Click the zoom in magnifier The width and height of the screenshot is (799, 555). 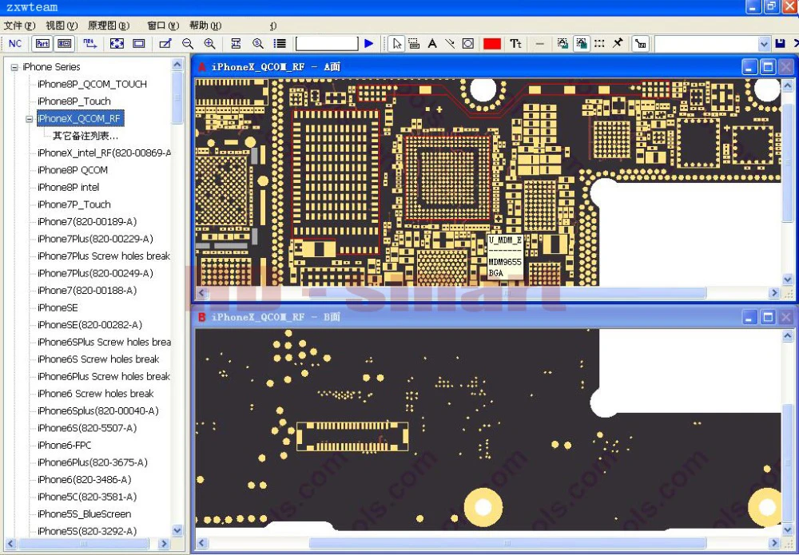click(209, 44)
